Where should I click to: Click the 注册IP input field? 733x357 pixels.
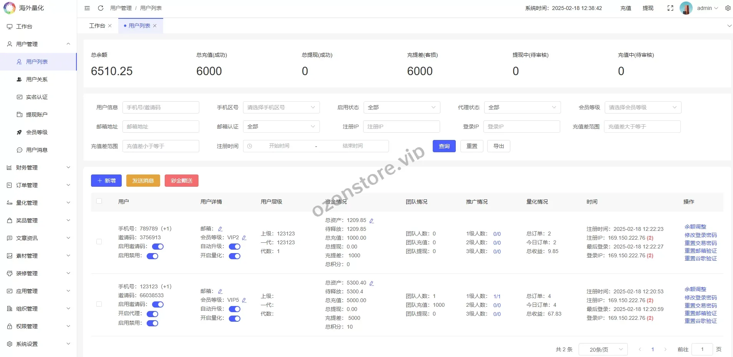[x=401, y=127]
